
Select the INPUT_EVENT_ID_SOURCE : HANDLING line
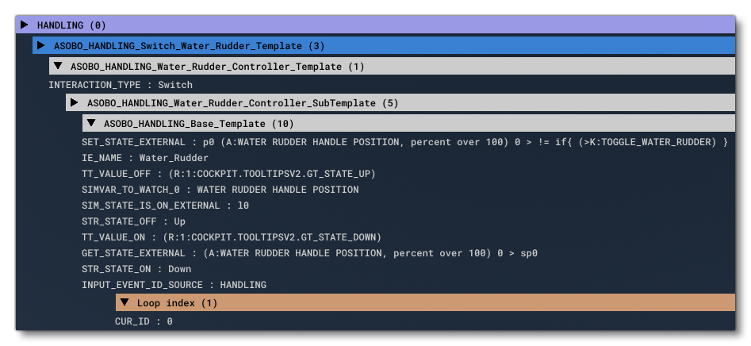174,285
